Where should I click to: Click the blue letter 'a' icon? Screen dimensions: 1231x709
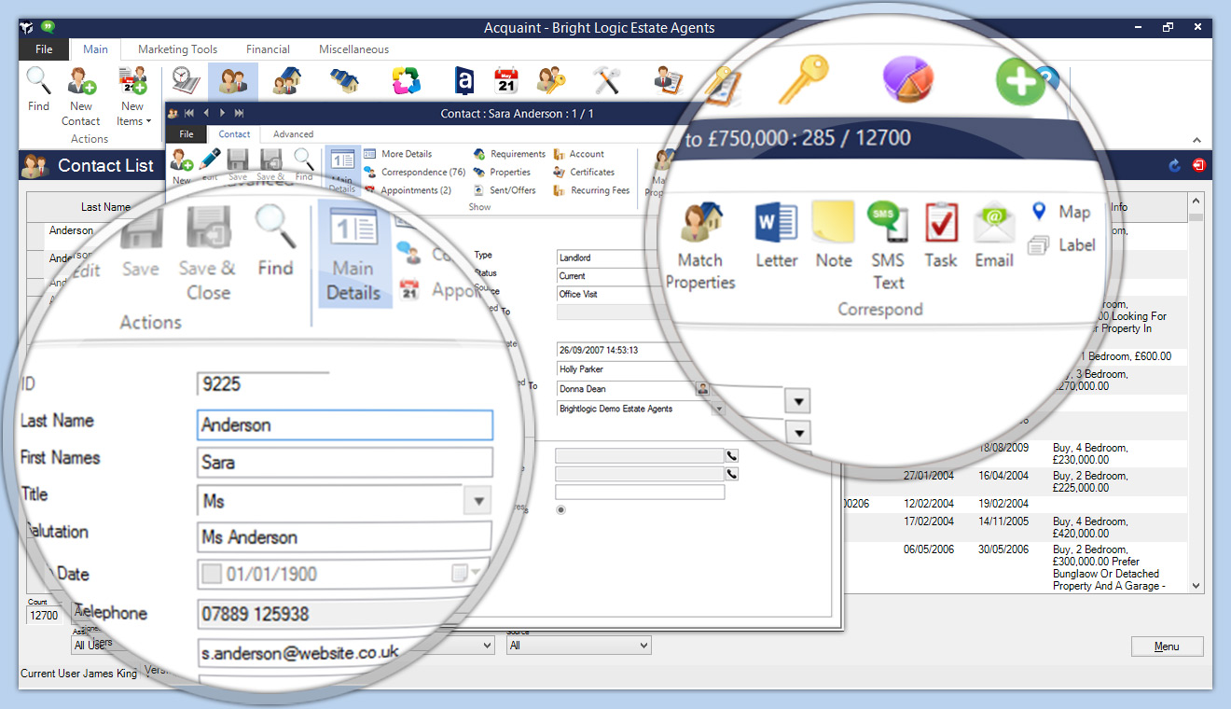463,81
